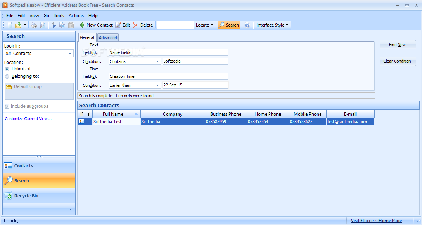Expand the Open folder arrow dropdown
Image resolution: width=422 pixels, height=225 pixels.
(x=24, y=25)
